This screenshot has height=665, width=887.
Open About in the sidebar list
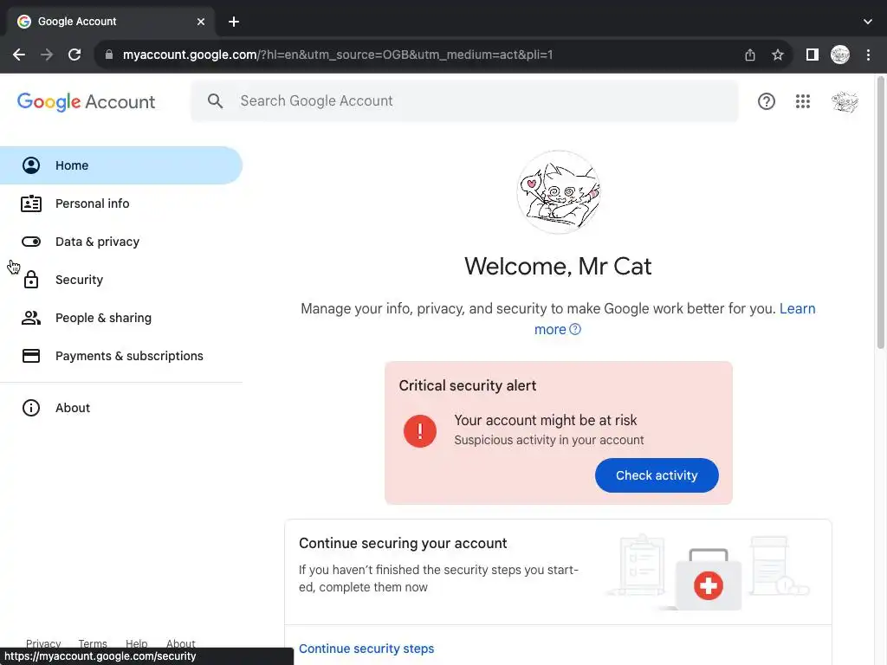tap(121, 408)
